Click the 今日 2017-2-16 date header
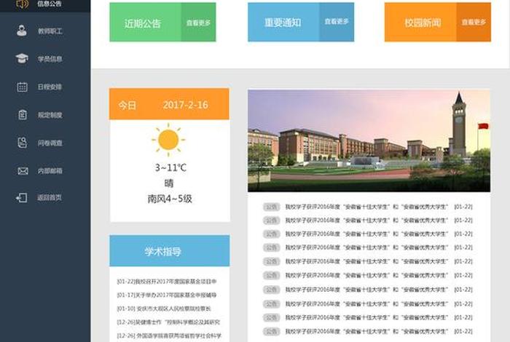Image resolution: width=510 pixels, height=342 pixels. tap(169, 104)
